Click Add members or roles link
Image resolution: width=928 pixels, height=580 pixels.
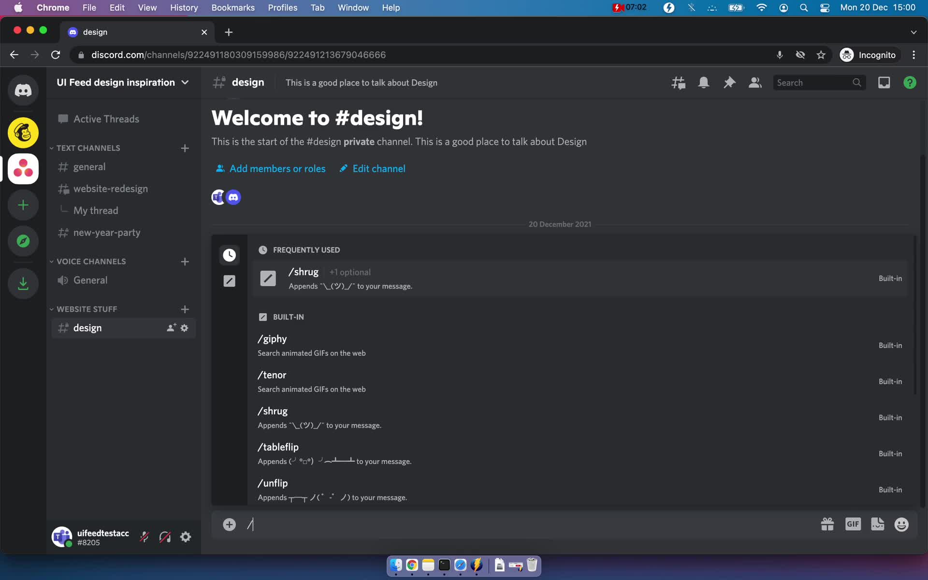coord(271,169)
